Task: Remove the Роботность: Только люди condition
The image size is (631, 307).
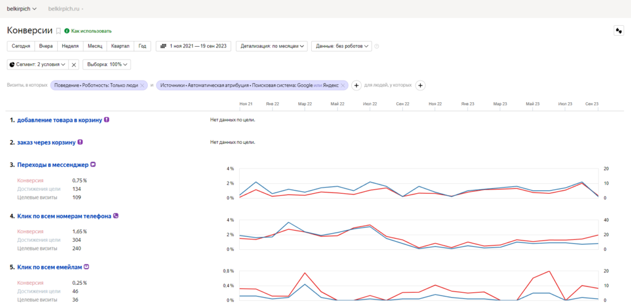Action: click(x=142, y=86)
